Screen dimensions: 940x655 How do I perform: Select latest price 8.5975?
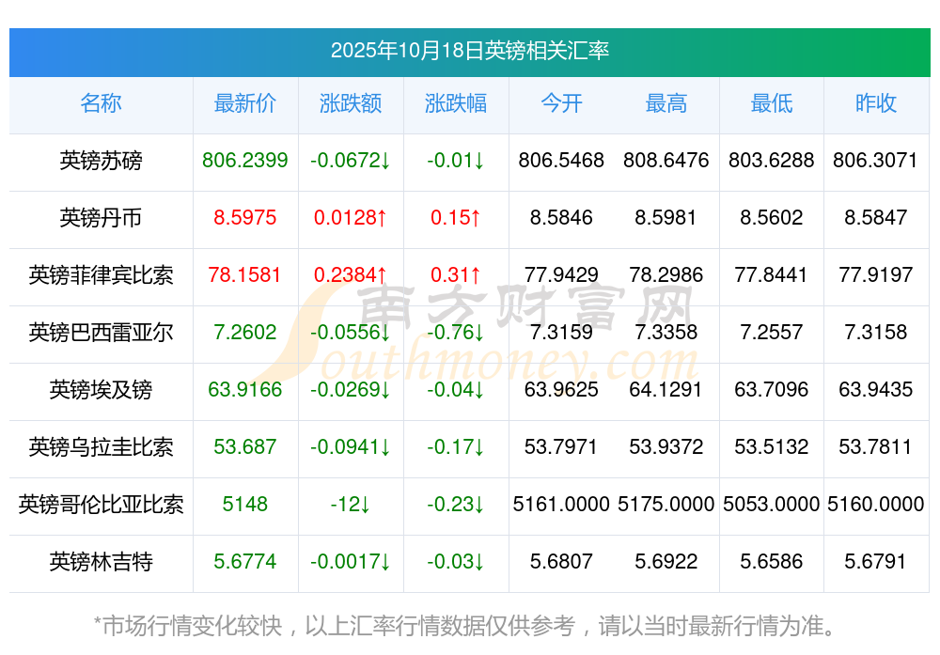245,217
